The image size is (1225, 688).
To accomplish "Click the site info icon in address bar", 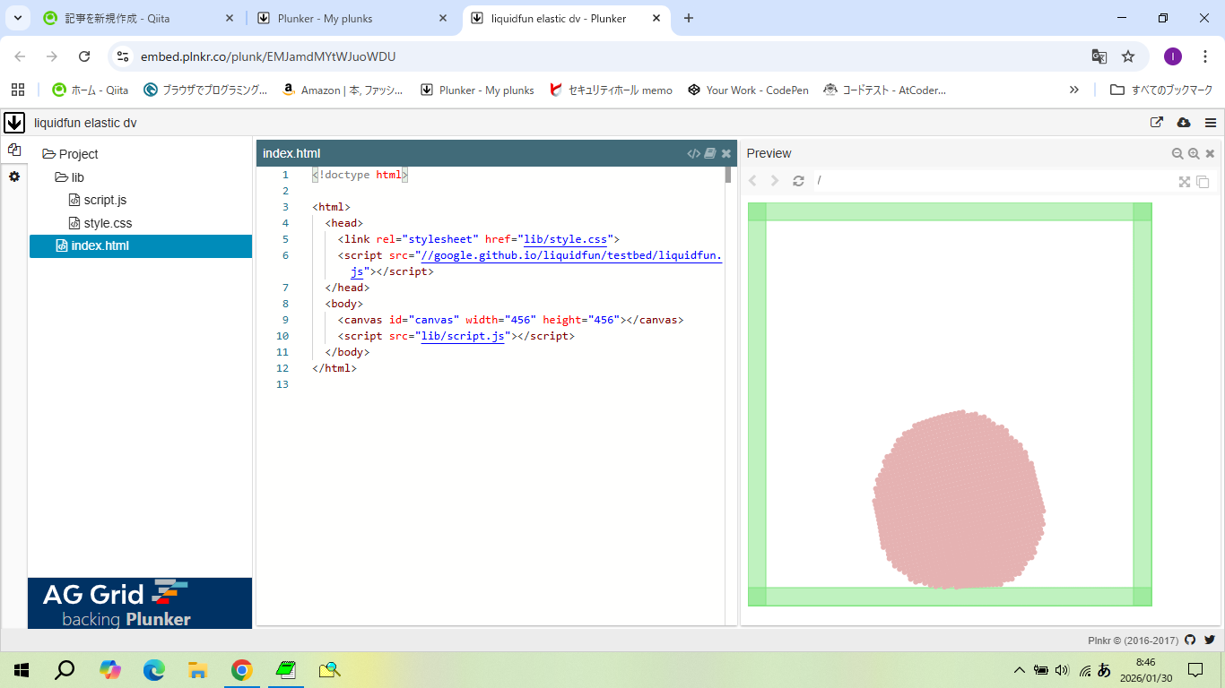I will (124, 56).
